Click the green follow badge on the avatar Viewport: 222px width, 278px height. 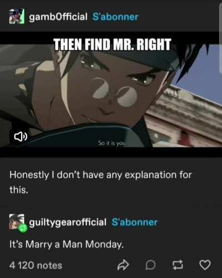click(x=23, y=229)
